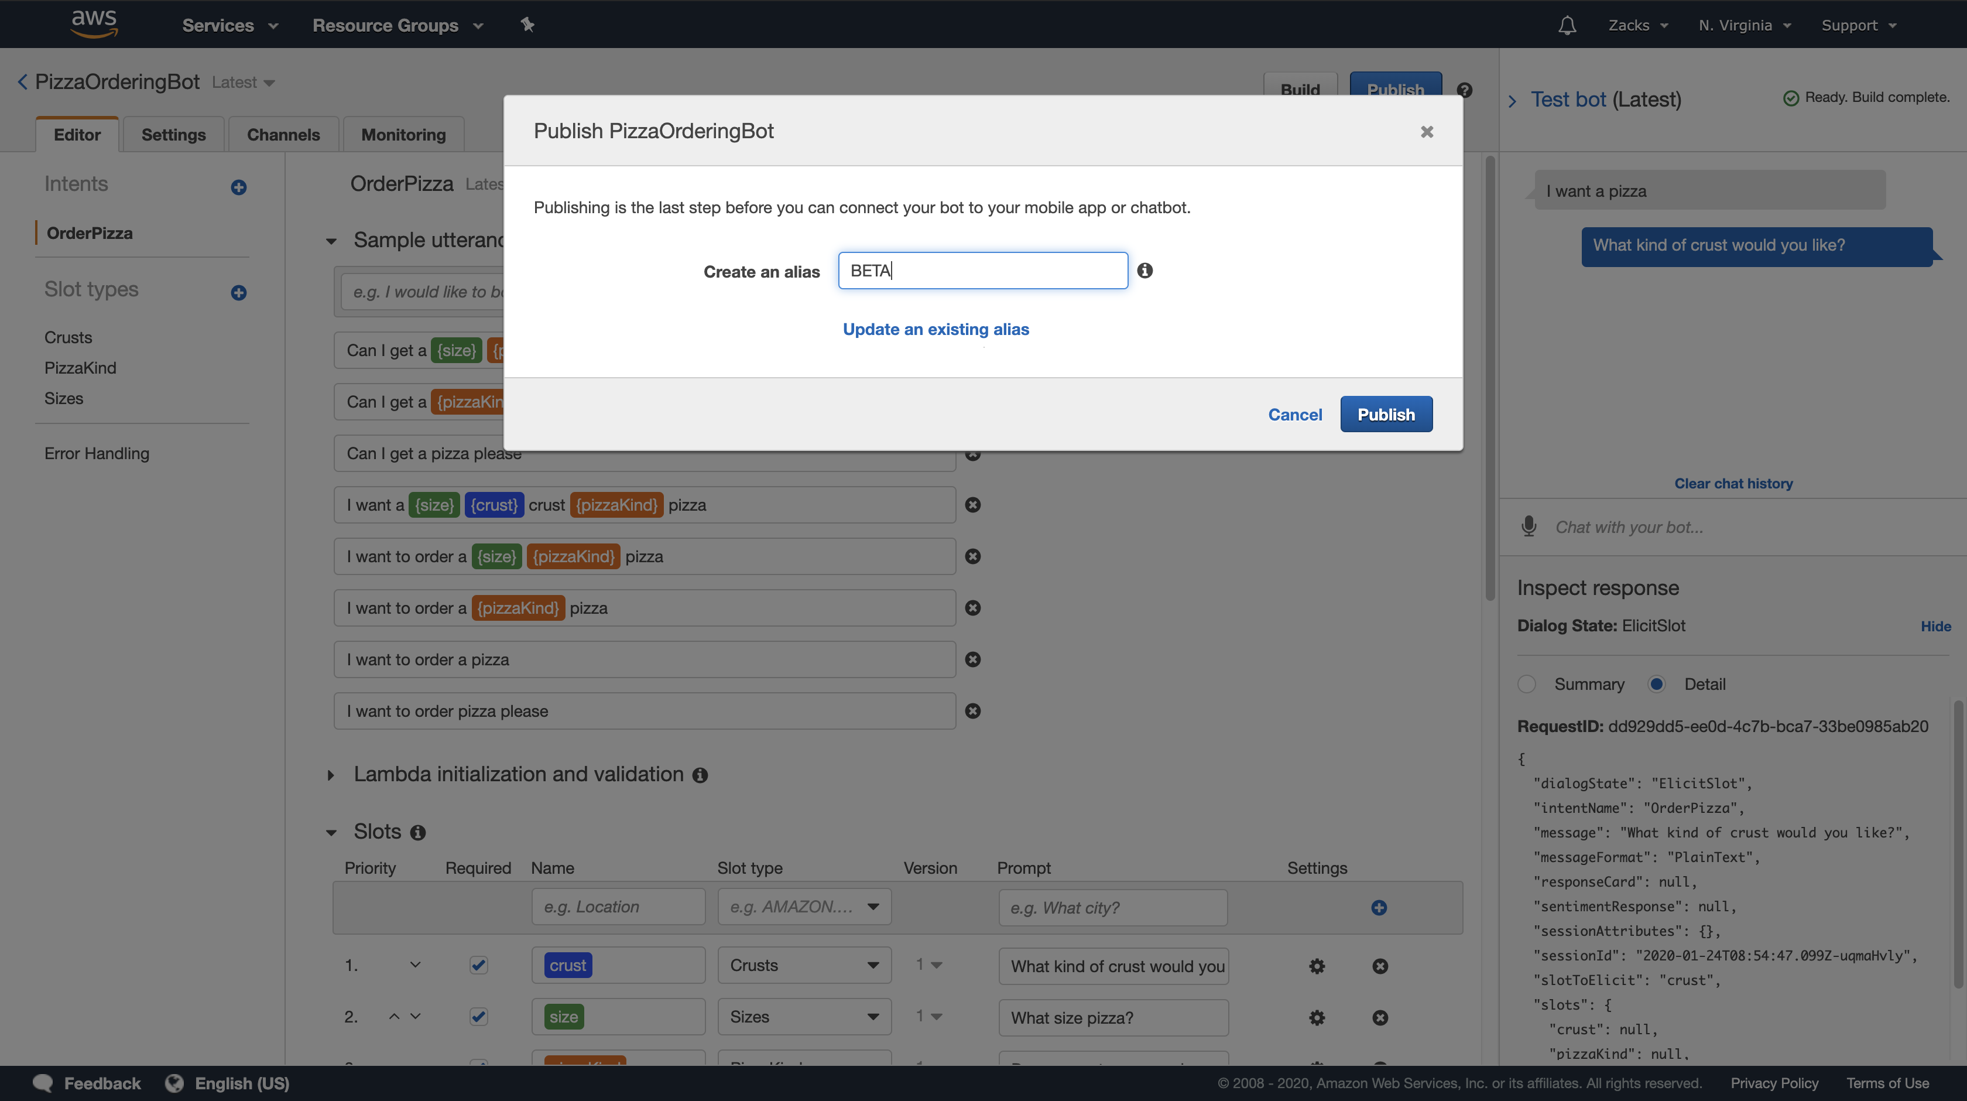Image resolution: width=1967 pixels, height=1101 pixels.
Task: Switch to the Monitoring tab
Action: (402, 135)
